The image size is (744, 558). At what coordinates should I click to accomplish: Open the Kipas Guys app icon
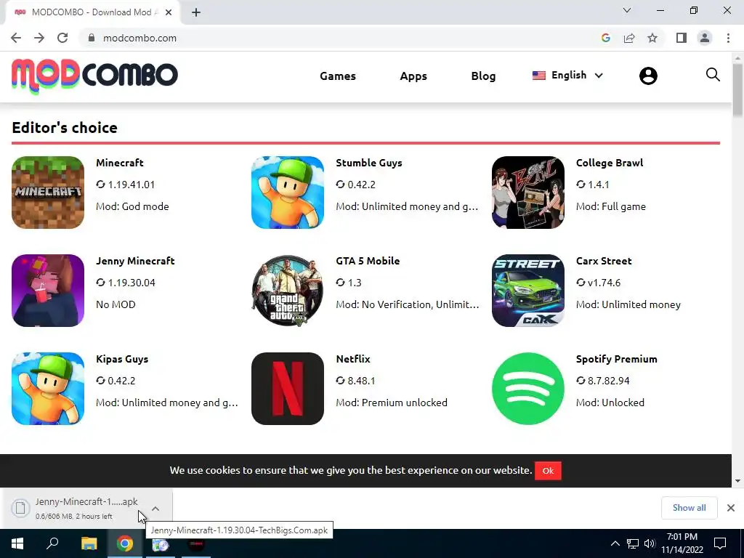[x=48, y=389]
